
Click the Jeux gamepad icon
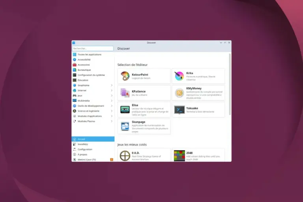(x=75, y=95)
